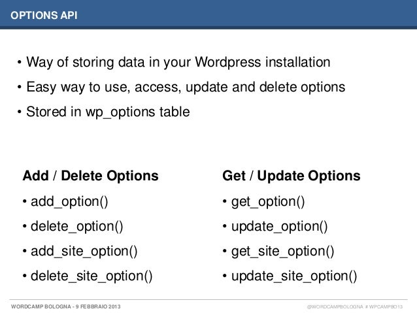Click the word 'delete options' in second bullet
The image size is (417, 313).
coord(302,87)
